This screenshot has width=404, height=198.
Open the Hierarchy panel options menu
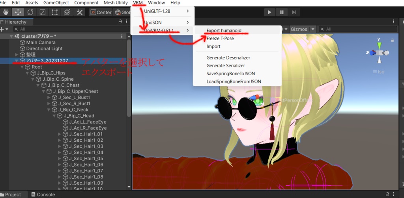point(126,22)
